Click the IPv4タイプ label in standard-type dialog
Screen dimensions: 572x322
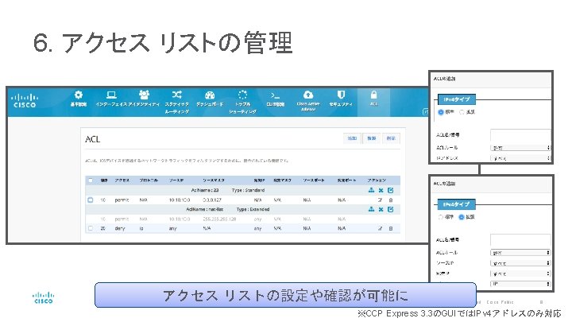tap(457, 99)
